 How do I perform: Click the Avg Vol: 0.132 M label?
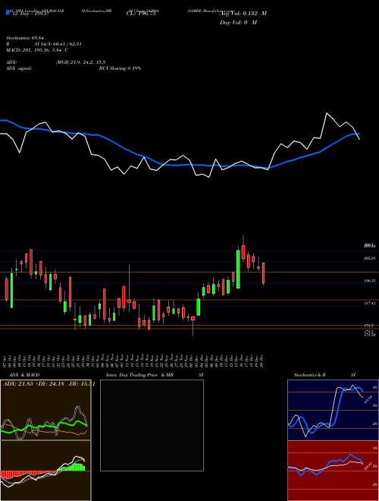[x=244, y=14]
